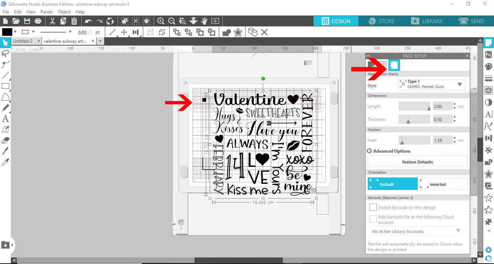Open Preferences gear icon
494x264 pixels.
[489, 250]
